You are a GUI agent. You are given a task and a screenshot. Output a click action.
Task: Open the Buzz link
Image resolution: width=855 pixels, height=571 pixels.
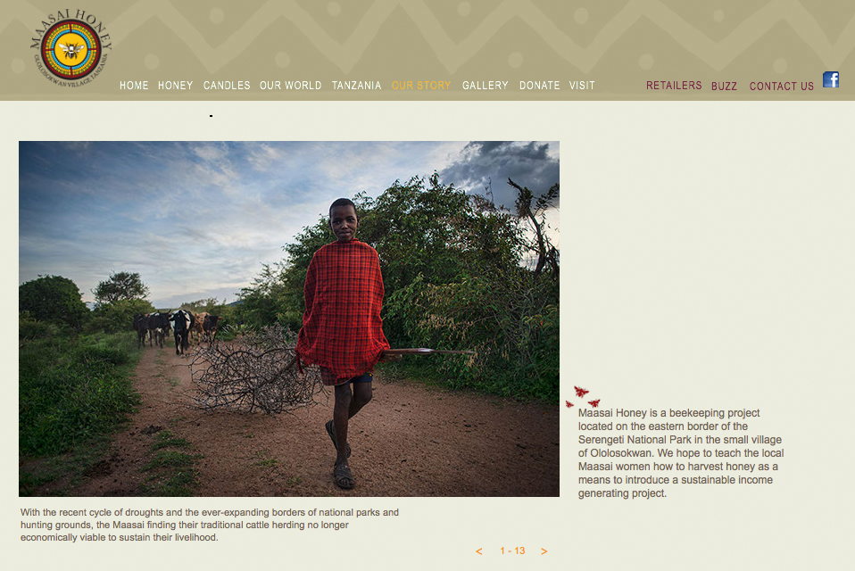(724, 86)
